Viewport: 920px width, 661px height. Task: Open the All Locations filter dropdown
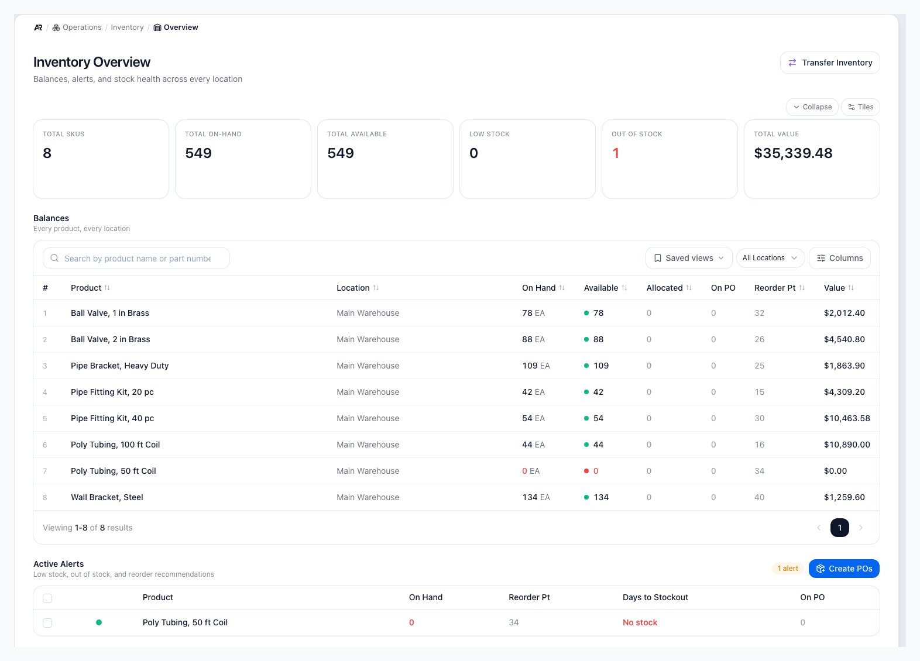770,258
